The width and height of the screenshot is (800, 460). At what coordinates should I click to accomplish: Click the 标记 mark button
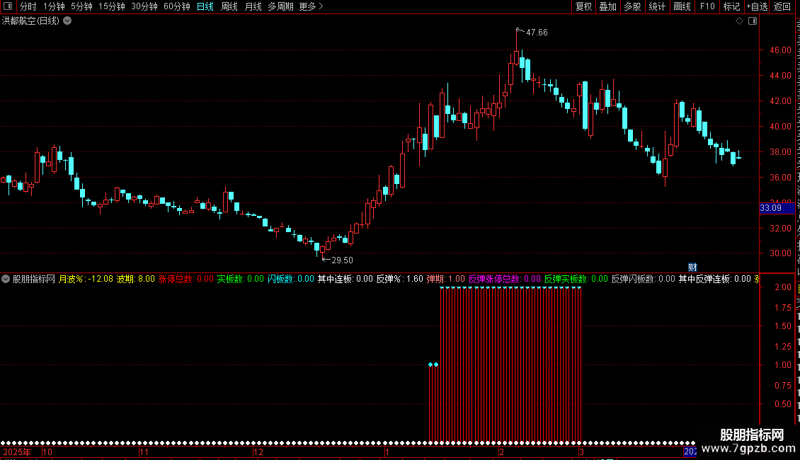731,6
